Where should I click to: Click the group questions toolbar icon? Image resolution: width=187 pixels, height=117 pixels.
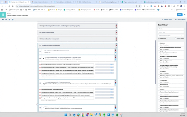[9, 20]
